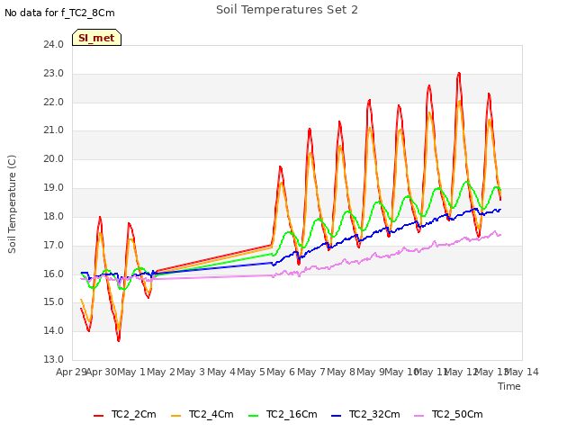Select the TC2_4Cm legend label

click(x=211, y=414)
